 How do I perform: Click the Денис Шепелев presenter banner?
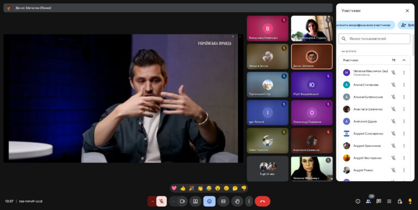(168, 8)
